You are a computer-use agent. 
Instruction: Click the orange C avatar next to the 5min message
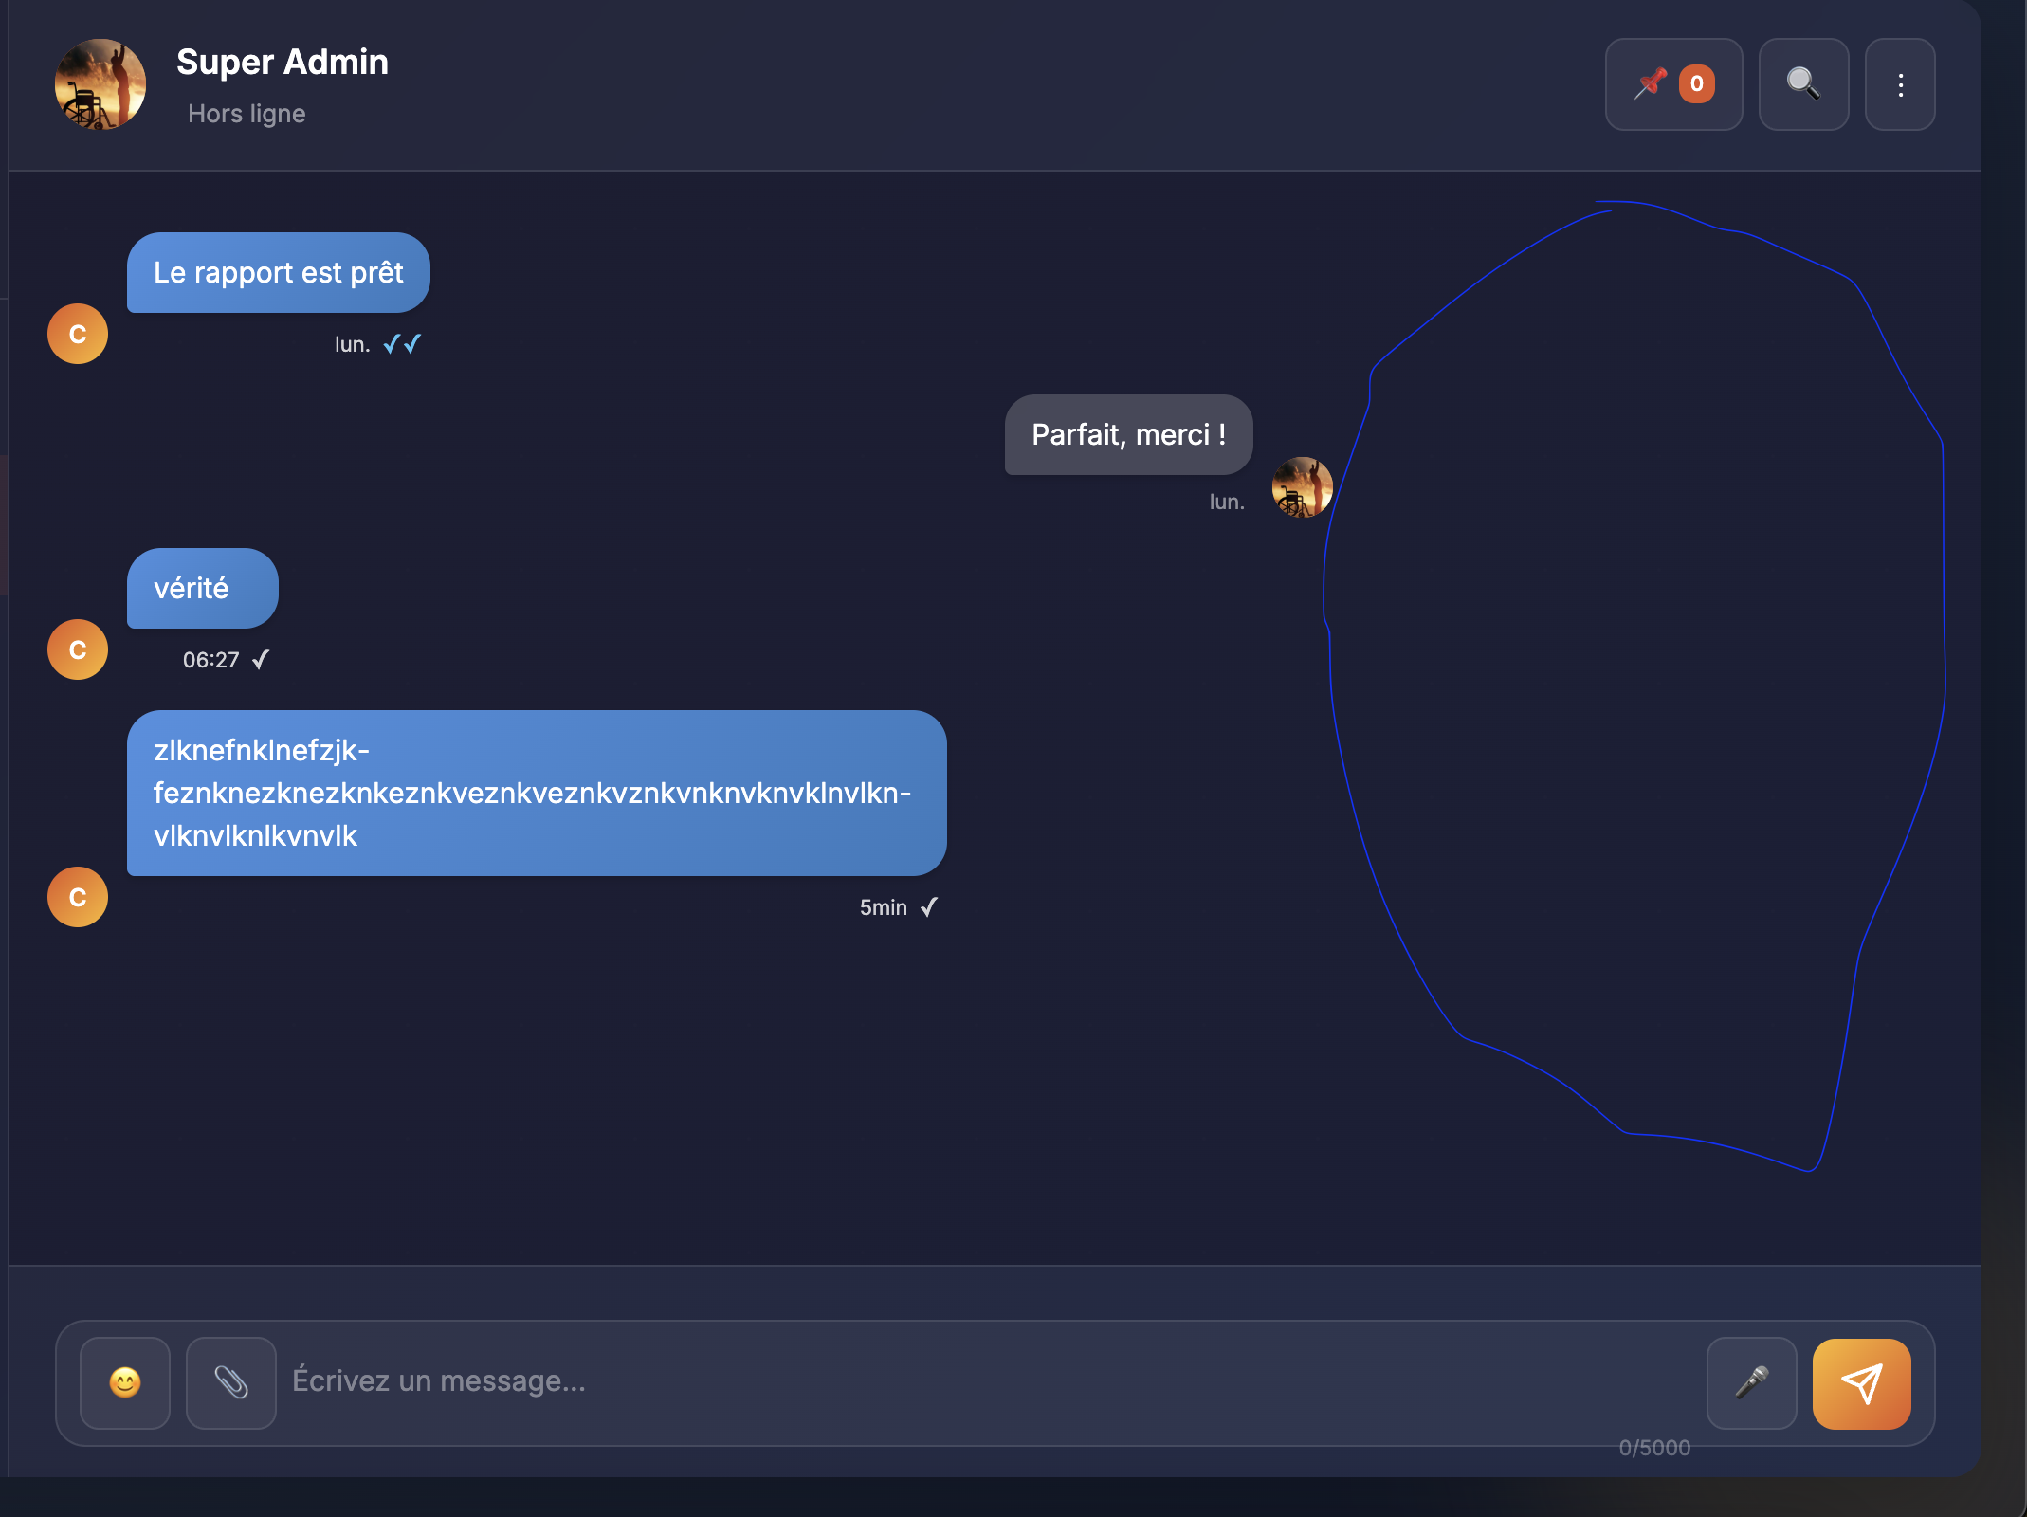click(78, 897)
